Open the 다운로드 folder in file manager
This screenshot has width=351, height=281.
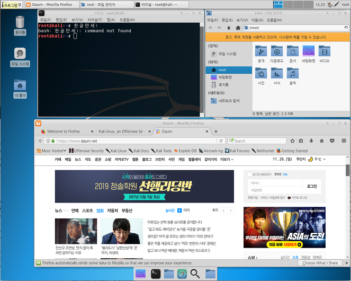(x=277, y=54)
